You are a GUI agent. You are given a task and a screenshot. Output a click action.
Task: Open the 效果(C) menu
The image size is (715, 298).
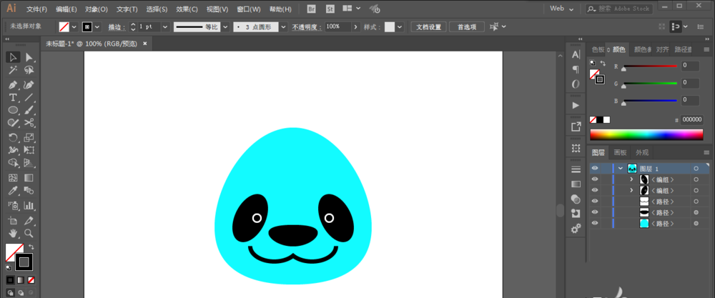(187, 9)
